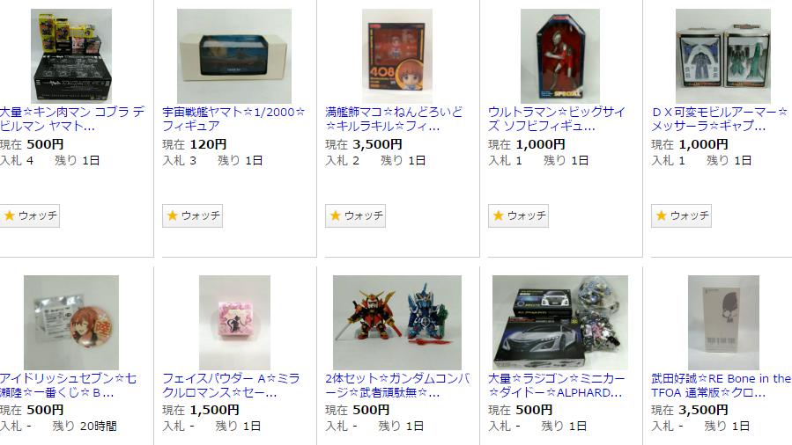Open 武田好誠 RE Bone listing link
792x445 pixels.
[722, 385]
